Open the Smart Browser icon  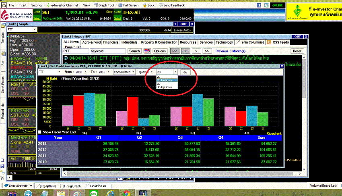6,186
